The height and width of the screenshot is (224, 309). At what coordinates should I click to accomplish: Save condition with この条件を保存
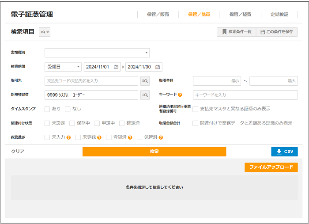coord(277,32)
